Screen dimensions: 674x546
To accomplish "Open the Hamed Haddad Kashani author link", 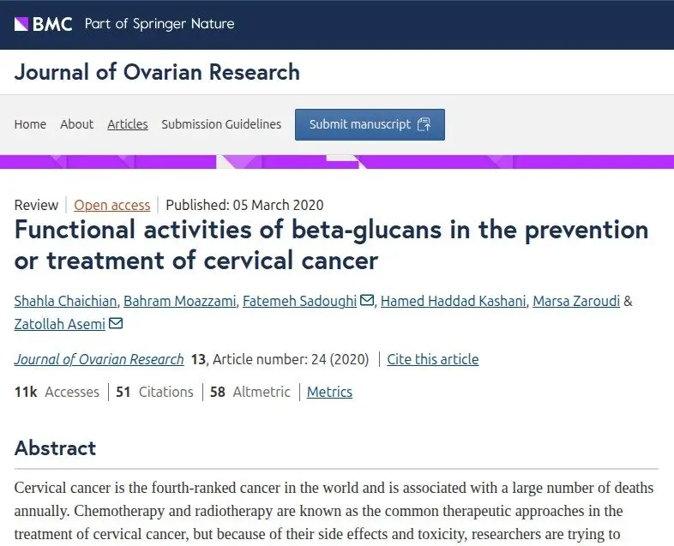I will coord(453,301).
